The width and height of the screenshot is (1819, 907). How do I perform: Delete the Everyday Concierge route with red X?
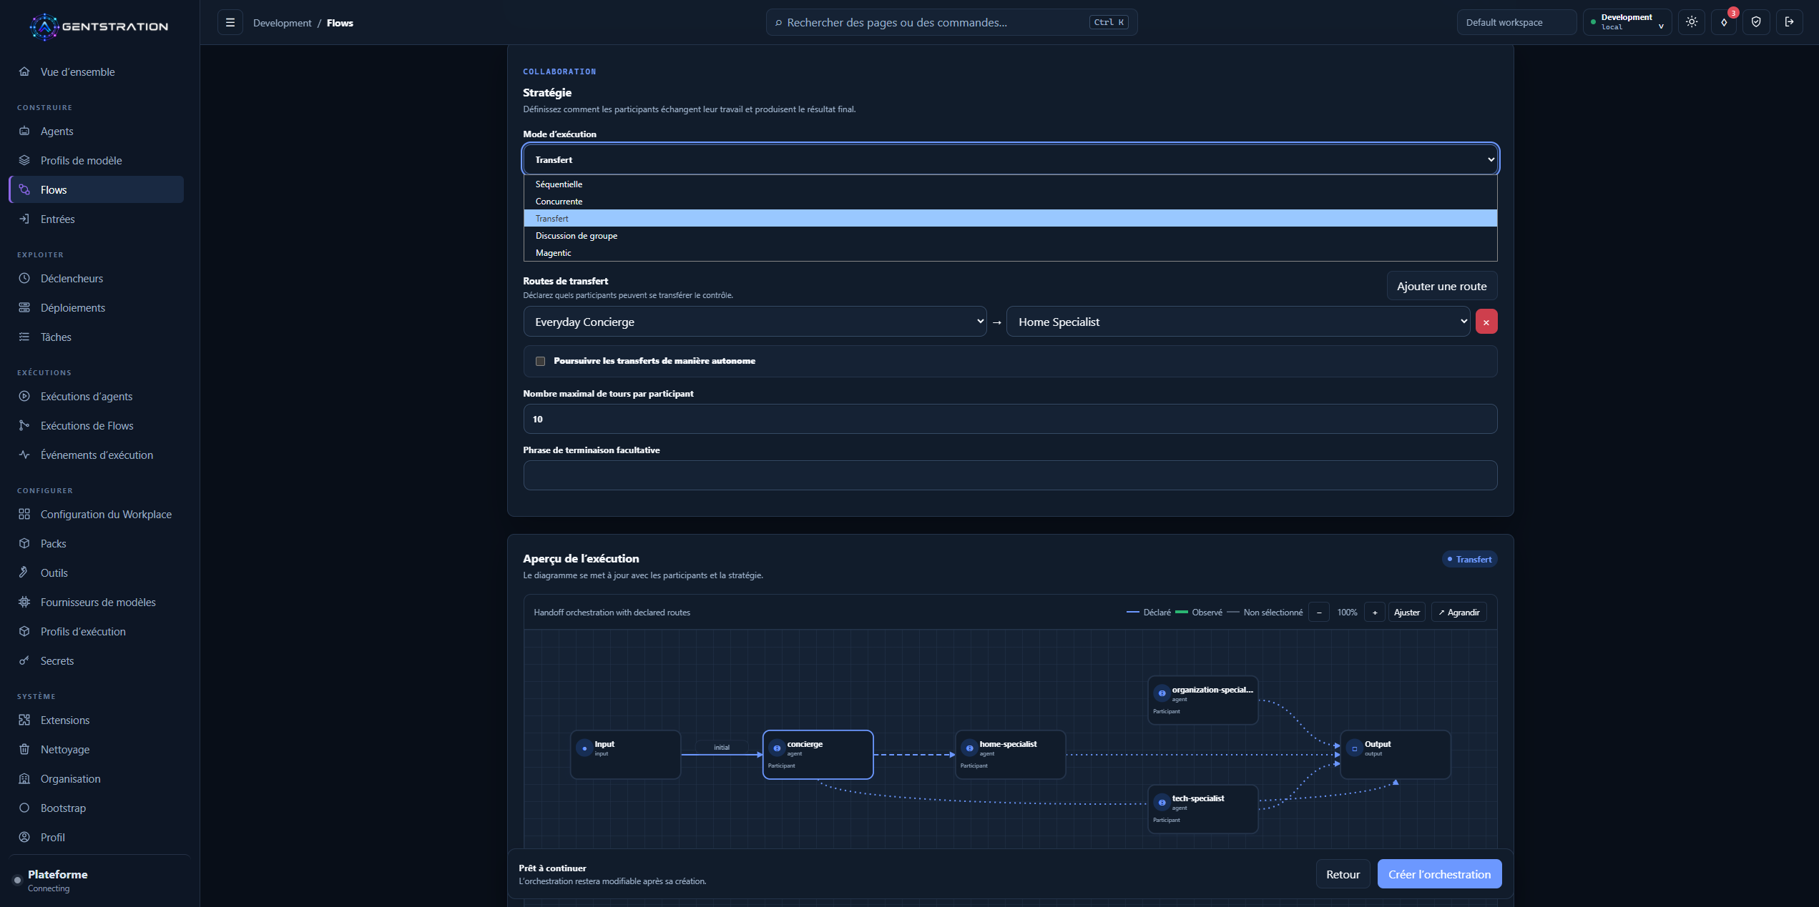point(1486,322)
